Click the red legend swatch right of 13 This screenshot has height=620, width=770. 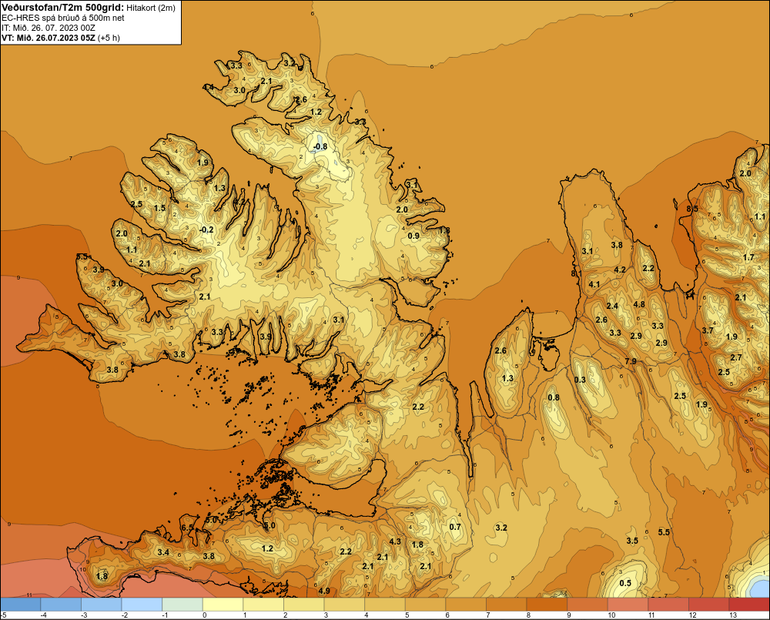[x=749, y=605]
